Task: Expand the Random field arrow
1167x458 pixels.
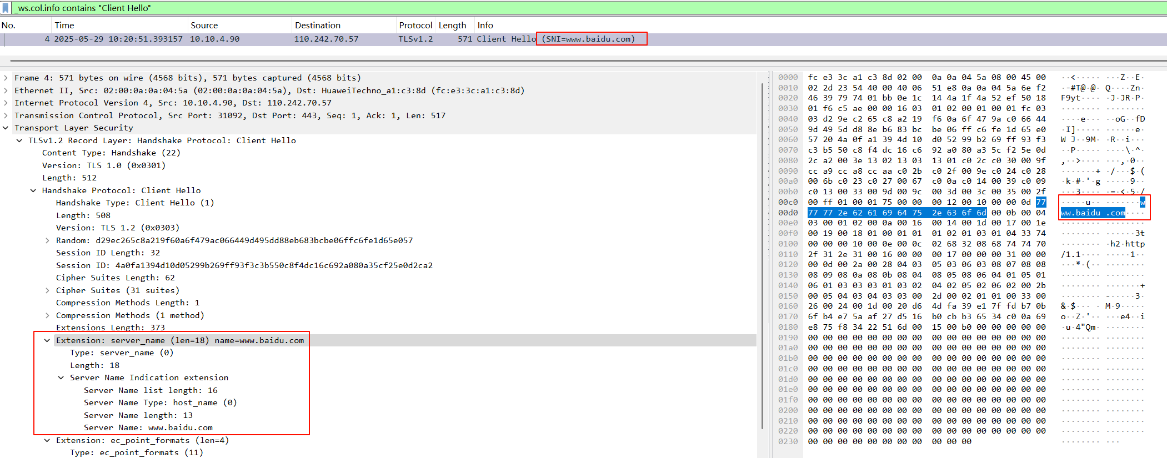Action: point(47,240)
